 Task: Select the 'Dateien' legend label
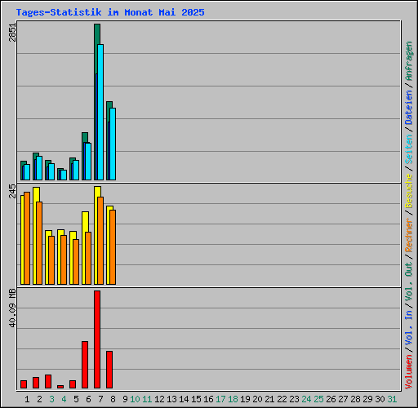click(409, 108)
